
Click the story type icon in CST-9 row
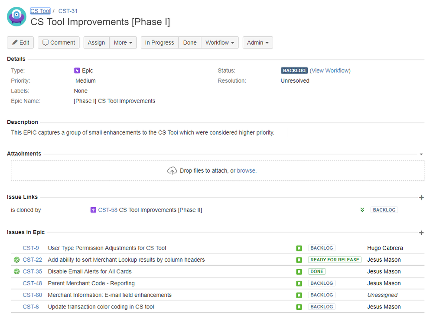299,248
